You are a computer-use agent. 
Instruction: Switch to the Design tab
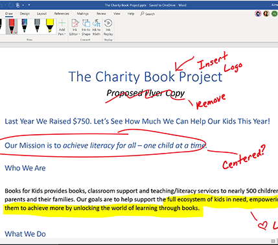[x=25, y=14]
